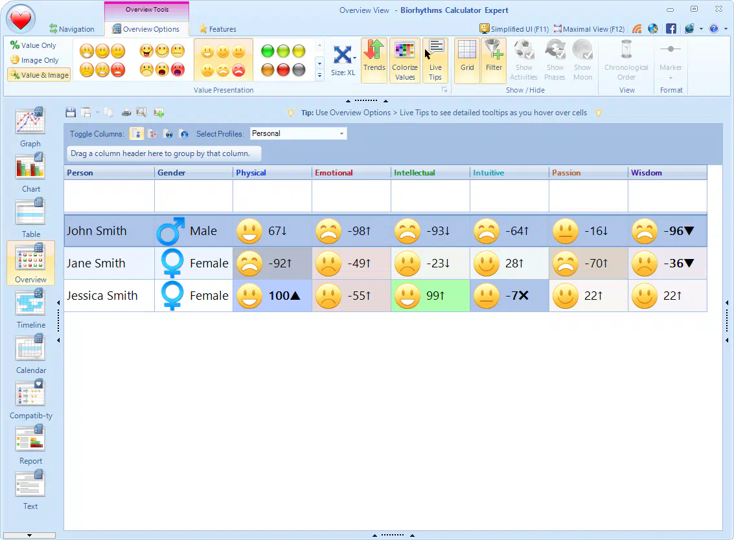
Task: Click the red heart application button
Action: [x=21, y=19]
